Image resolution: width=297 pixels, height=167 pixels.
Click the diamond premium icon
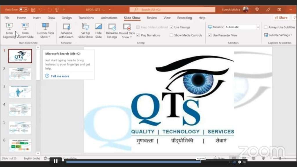coord(257,10)
